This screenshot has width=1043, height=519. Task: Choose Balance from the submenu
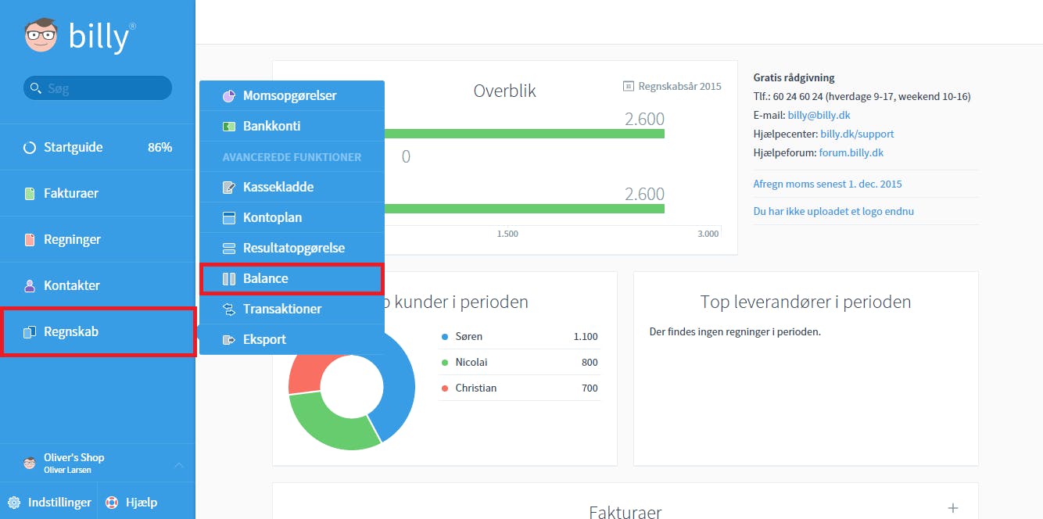292,279
